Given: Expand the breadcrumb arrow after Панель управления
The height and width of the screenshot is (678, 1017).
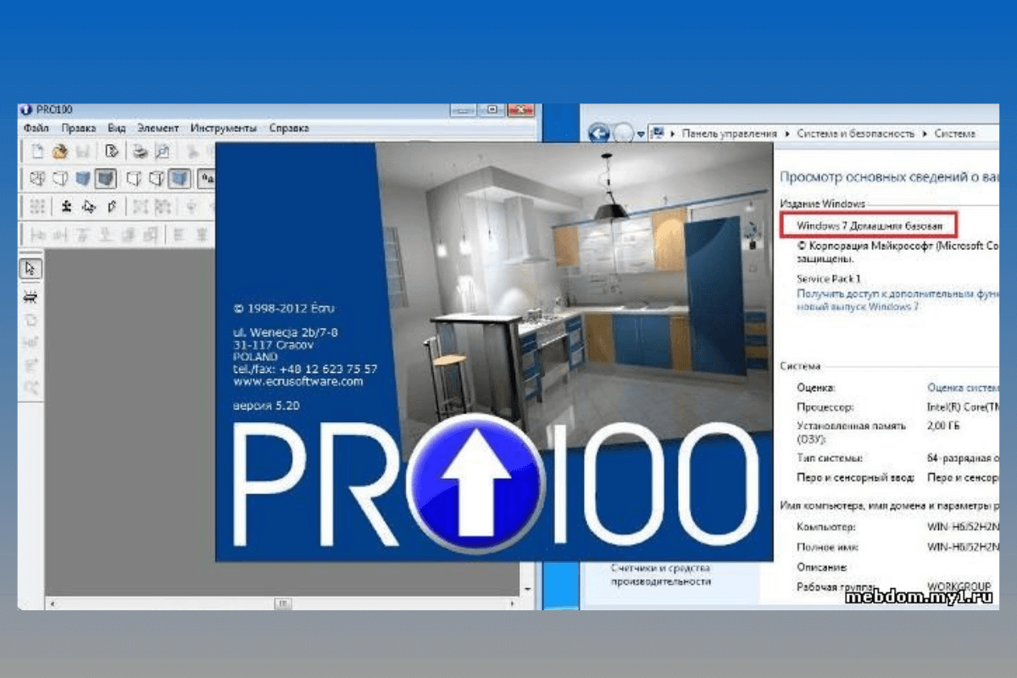Looking at the screenshot, I should pos(786,133).
